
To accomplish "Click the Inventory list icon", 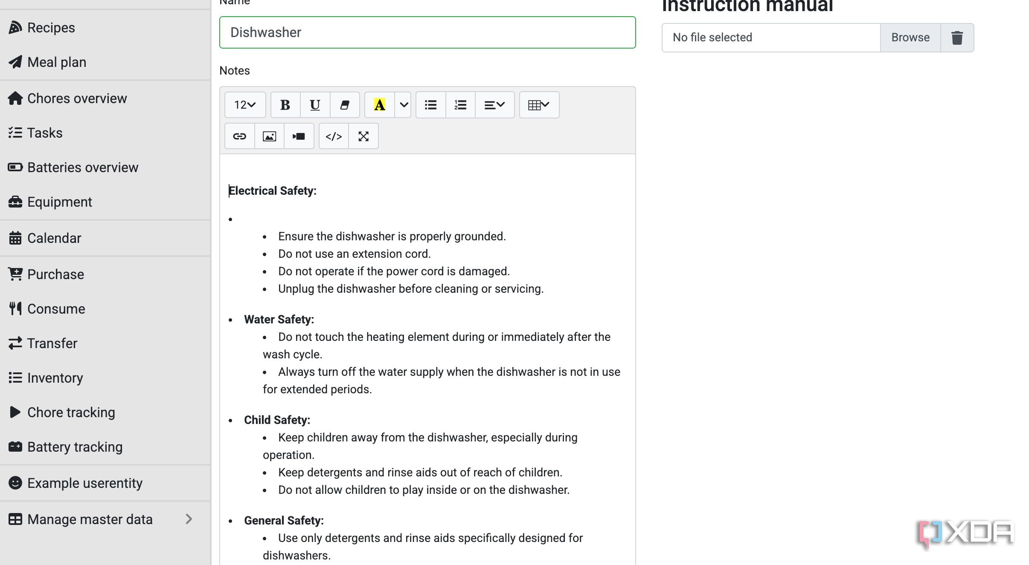I will point(15,378).
